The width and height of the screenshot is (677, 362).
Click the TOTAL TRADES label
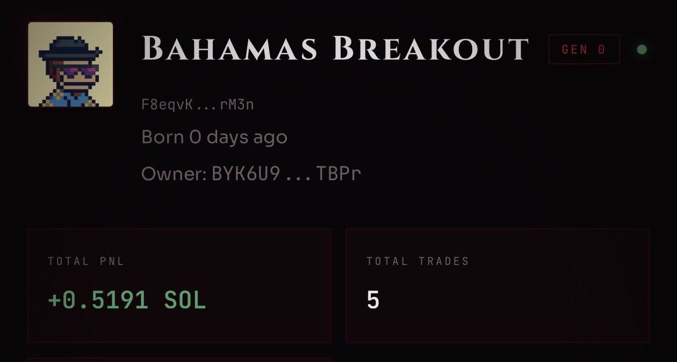tap(417, 261)
